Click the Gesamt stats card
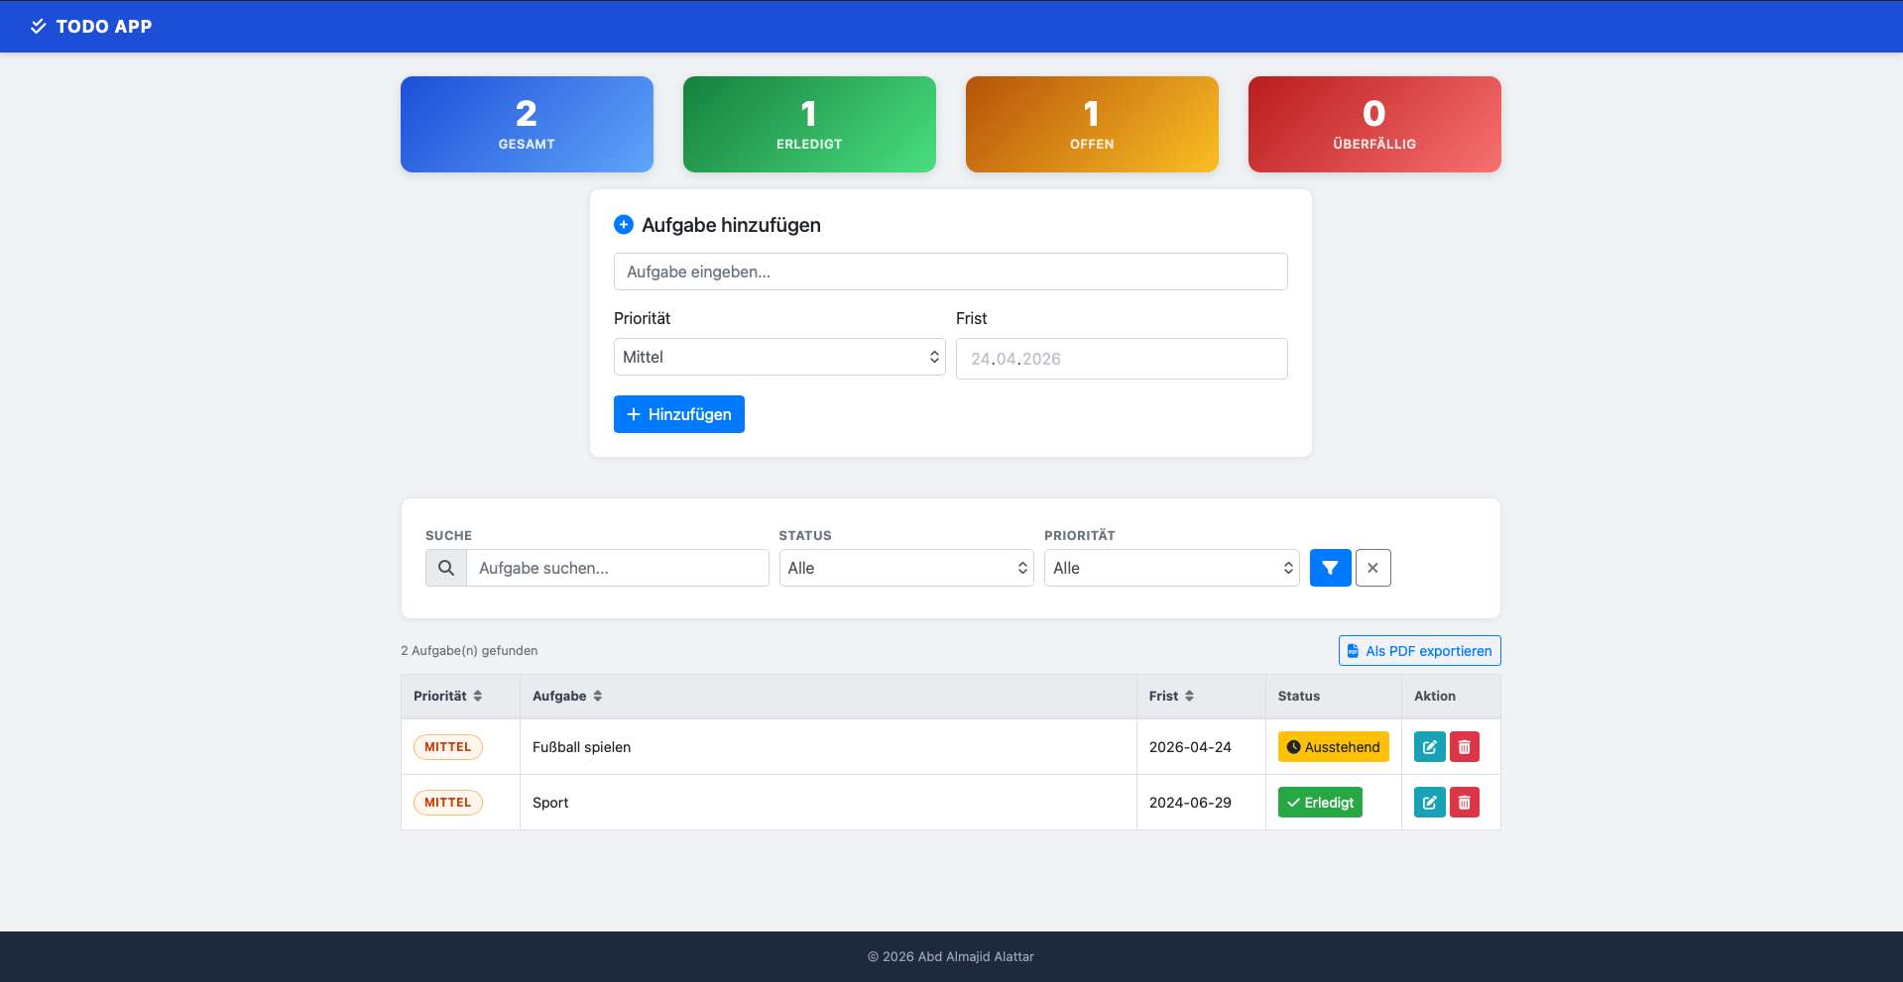 pos(527,124)
